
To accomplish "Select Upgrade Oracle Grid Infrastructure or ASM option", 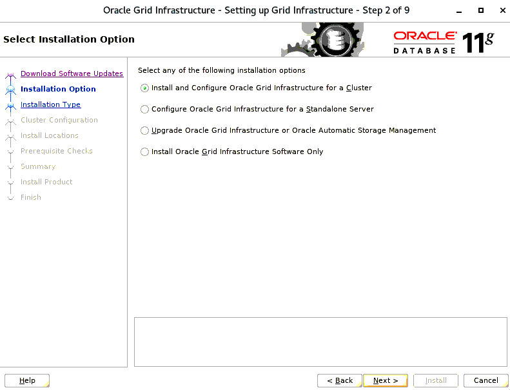I will click(145, 131).
